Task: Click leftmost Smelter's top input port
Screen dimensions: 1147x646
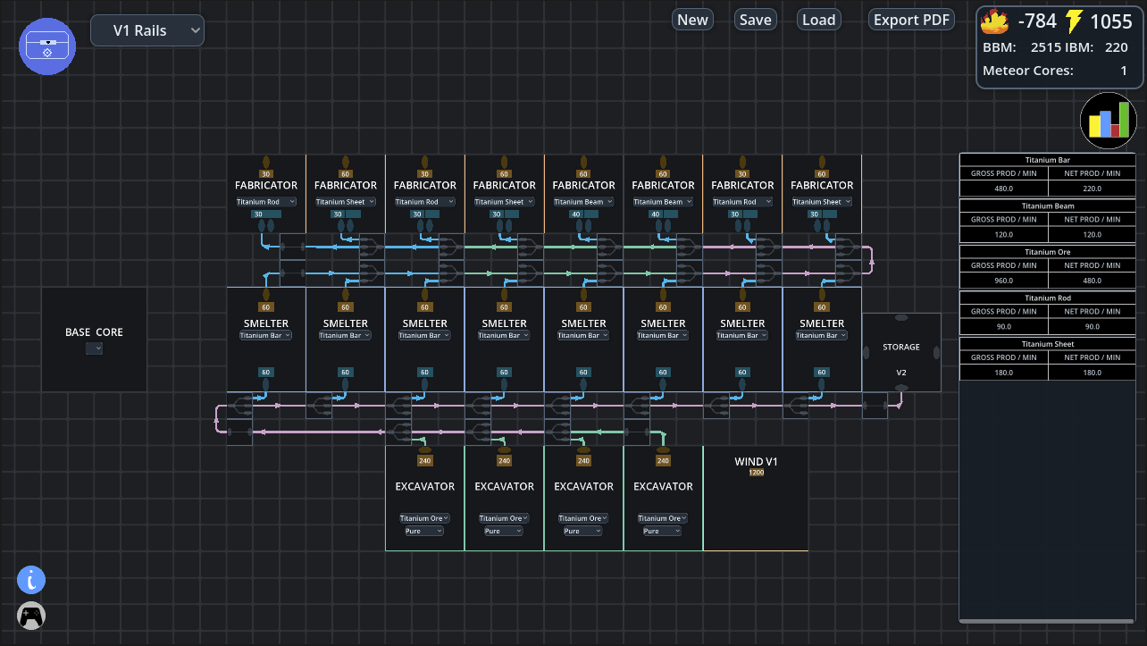Action: pyautogui.click(x=265, y=295)
